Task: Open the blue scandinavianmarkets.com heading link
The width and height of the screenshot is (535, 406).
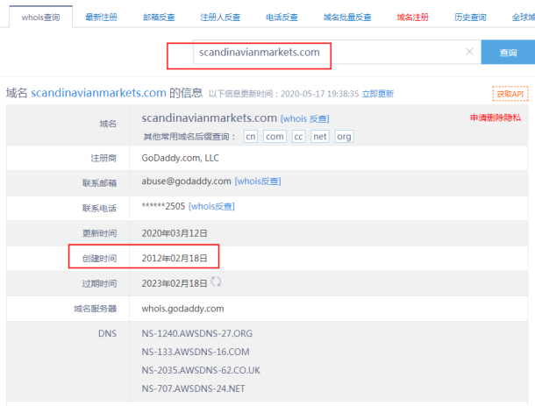Action: tap(98, 93)
